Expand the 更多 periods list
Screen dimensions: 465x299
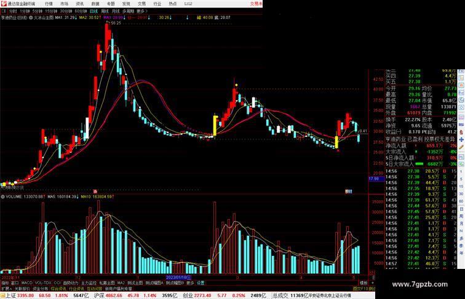[141, 11]
